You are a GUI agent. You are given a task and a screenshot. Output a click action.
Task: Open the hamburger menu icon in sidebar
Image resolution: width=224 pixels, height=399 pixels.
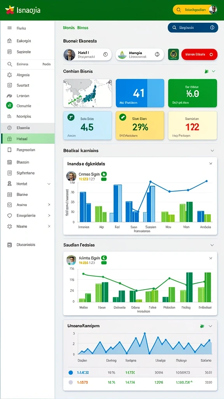coord(10,28)
